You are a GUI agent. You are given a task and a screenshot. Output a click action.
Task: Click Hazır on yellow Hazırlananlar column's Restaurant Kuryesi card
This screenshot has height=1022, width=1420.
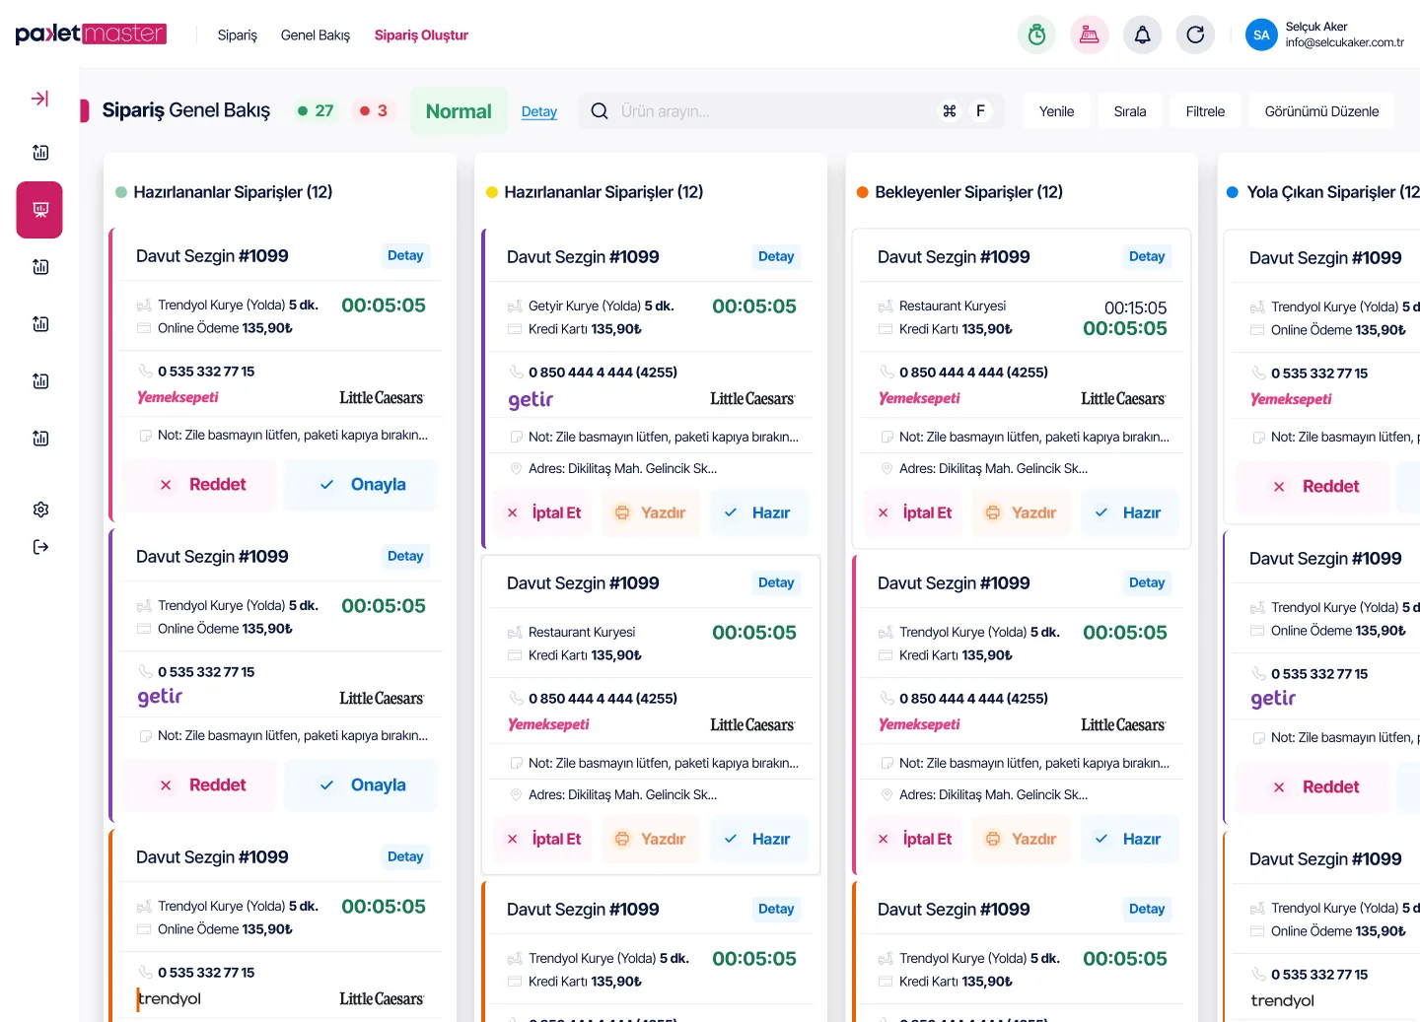[758, 839]
